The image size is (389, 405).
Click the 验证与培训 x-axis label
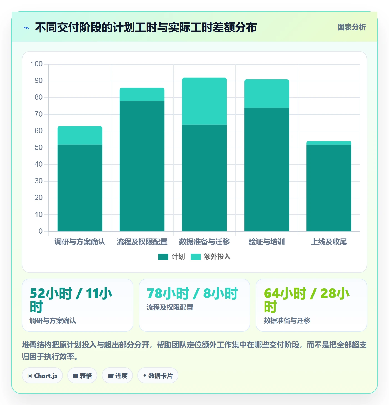266,242
